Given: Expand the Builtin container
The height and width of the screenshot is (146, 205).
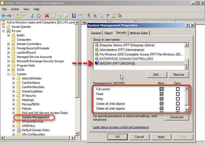Looking at the screenshot, I should (8, 35).
